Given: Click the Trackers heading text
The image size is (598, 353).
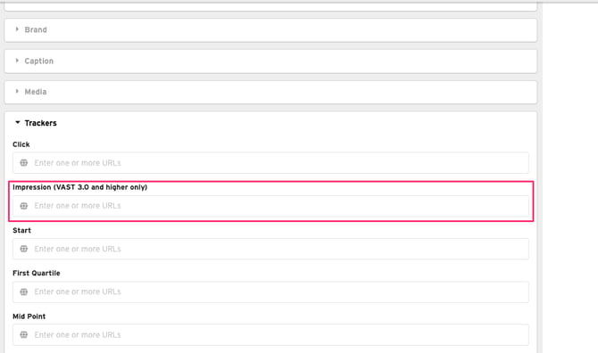Looking at the screenshot, I should (40, 123).
